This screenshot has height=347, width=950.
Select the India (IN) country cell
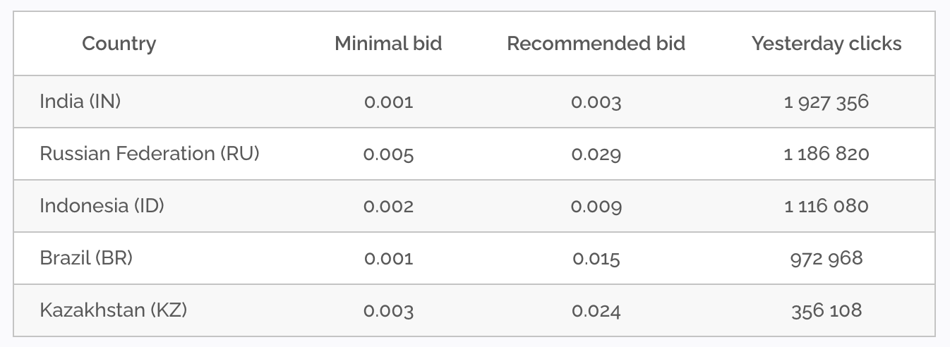pos(80,102)
